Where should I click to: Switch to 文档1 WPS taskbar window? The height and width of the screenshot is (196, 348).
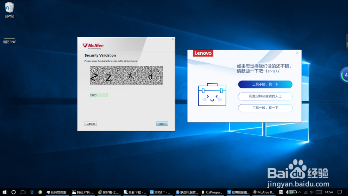point(160,192)
